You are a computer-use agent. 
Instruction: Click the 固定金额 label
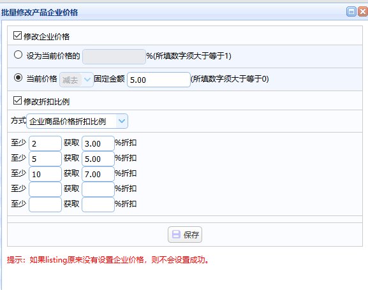109,78
